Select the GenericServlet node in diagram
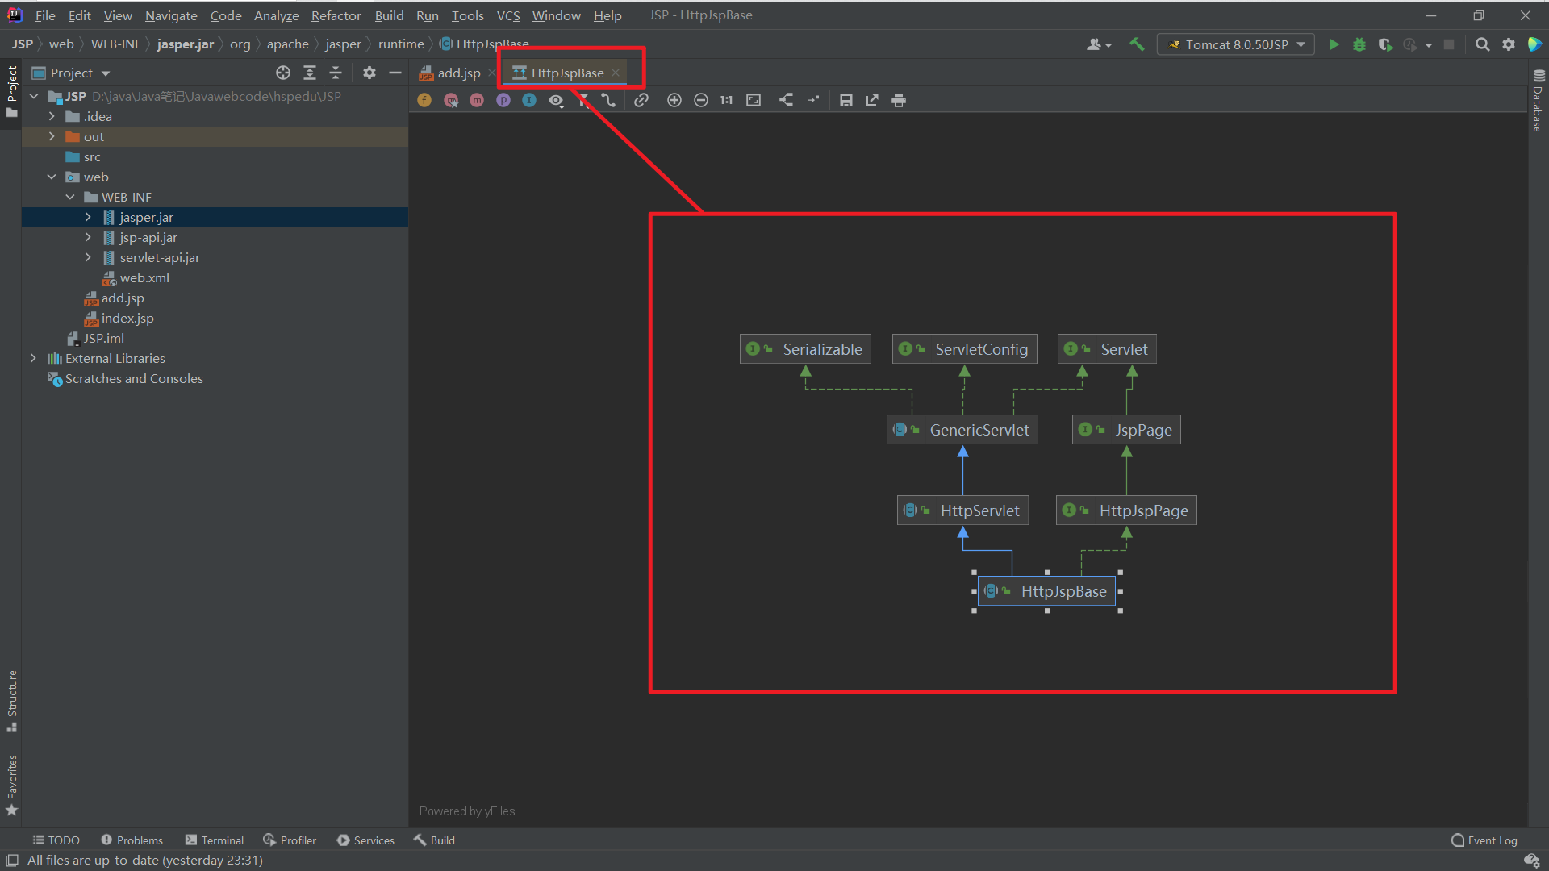This screenshot has width=1549, height=871. point(962,430)
